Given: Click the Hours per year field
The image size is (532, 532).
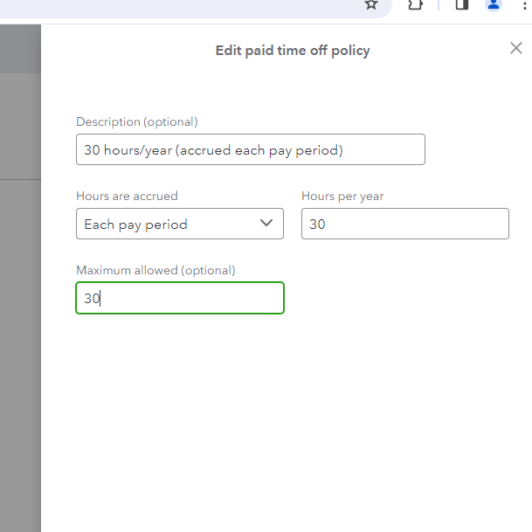Looking at the screenshot, I should [404, 224].
